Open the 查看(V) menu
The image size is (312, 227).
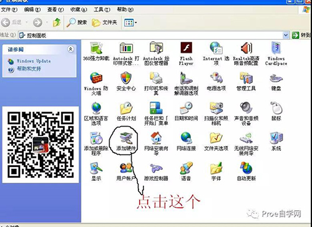pyautogui.click(x=56, y=9)
